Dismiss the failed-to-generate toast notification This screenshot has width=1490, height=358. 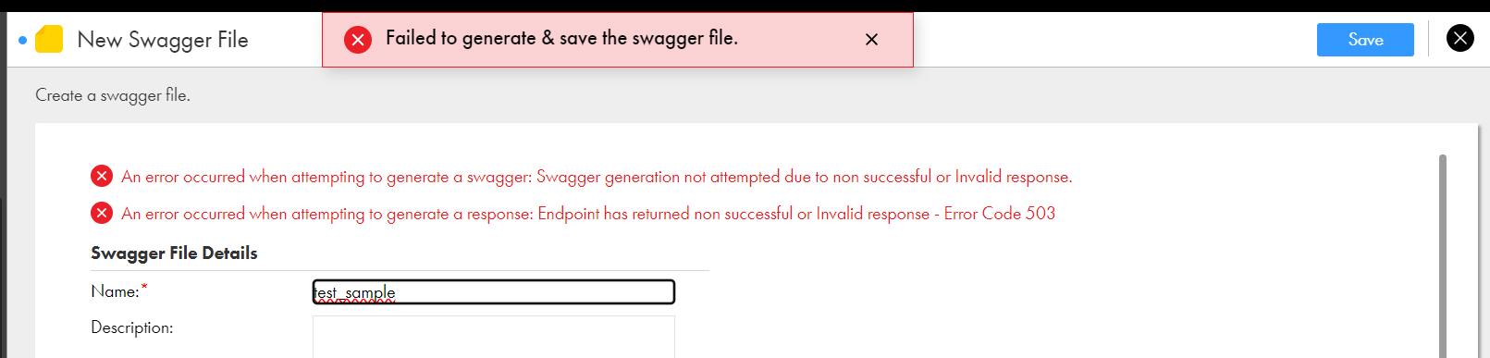pos(871,39)
